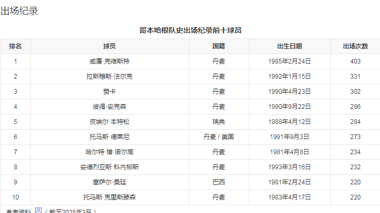380x213 pixels.
Task: Click the 巴西 nationality cell
Action: pyautogui.click(x=218, y=182)
